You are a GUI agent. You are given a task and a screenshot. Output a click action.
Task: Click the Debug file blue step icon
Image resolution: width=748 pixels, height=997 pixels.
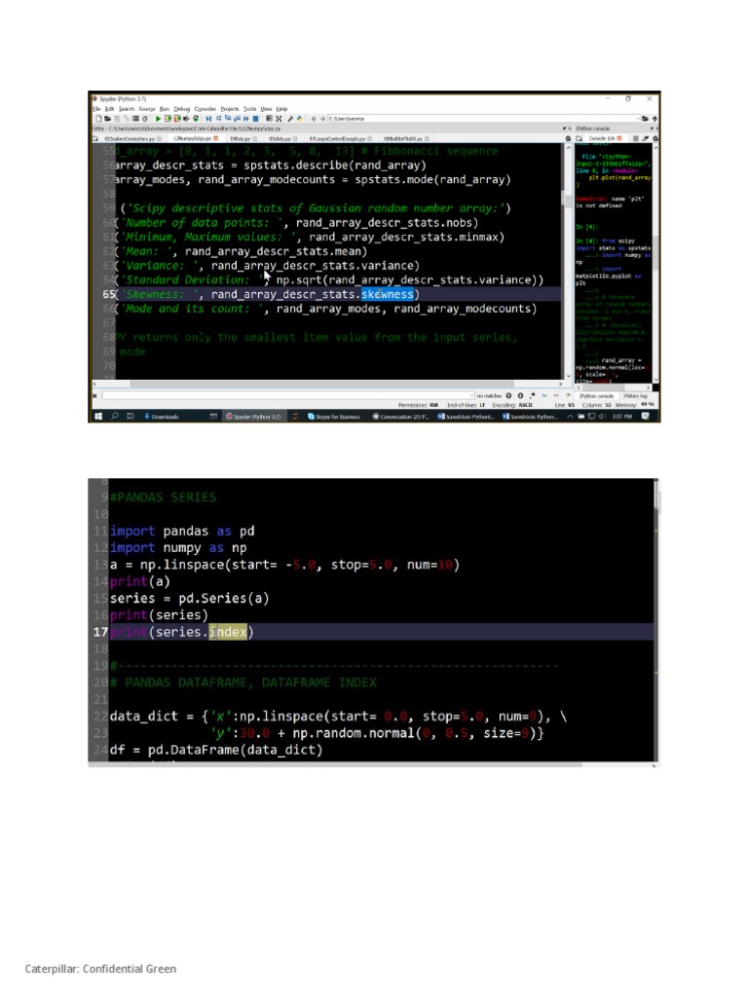point(208,118)
